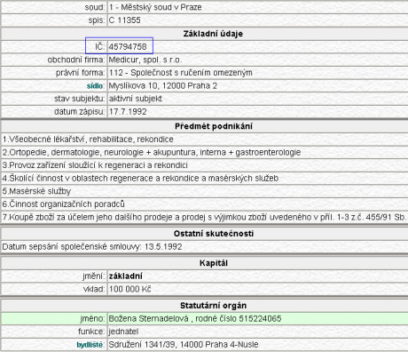Click the Statutární orgán section header
The image size is (408, 352).
click(x=213, y=306)
